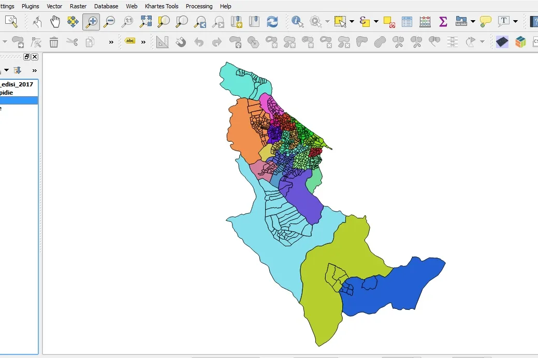This screenshot has width=538, height=358.
Task: Click Rotate Feature icon
Action: click(x=236, y=42)
